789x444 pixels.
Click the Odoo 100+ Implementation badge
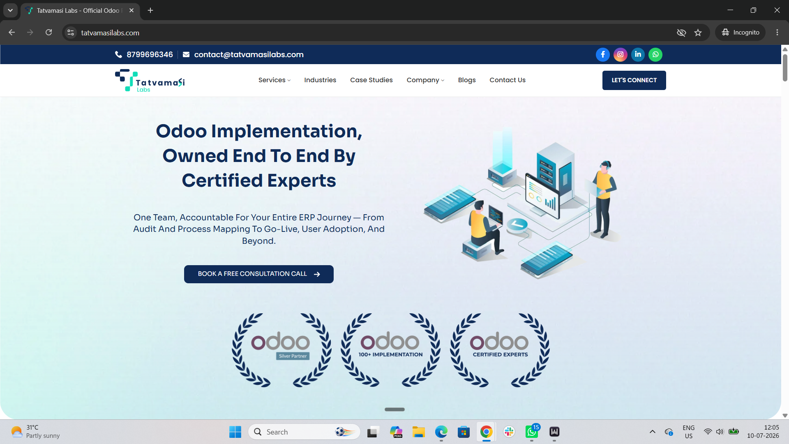(390, 350)
